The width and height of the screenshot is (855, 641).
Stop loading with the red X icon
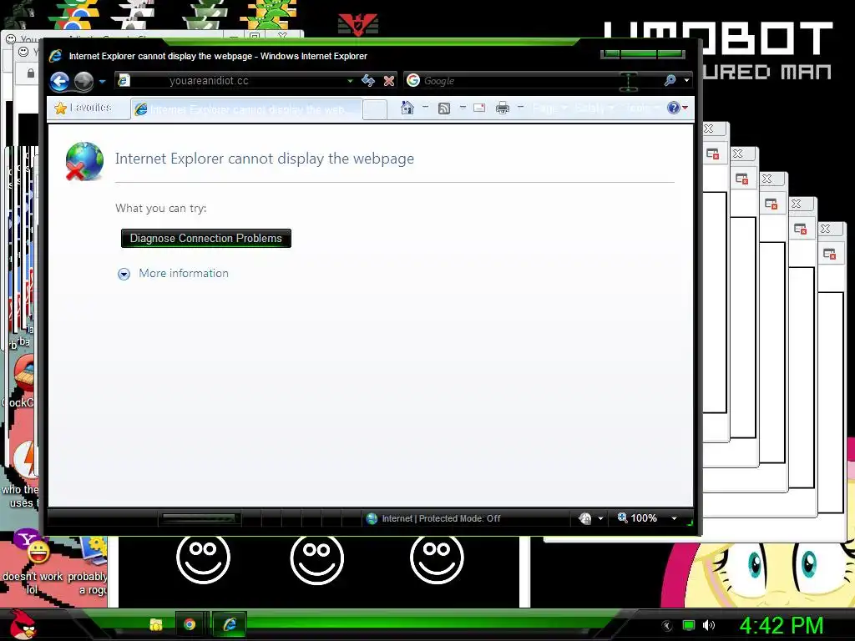(x=389, y=81)
